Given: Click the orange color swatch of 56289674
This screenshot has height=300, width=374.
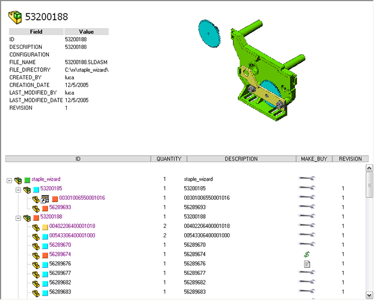Looking at the screenshot, I should click(45, 255).
